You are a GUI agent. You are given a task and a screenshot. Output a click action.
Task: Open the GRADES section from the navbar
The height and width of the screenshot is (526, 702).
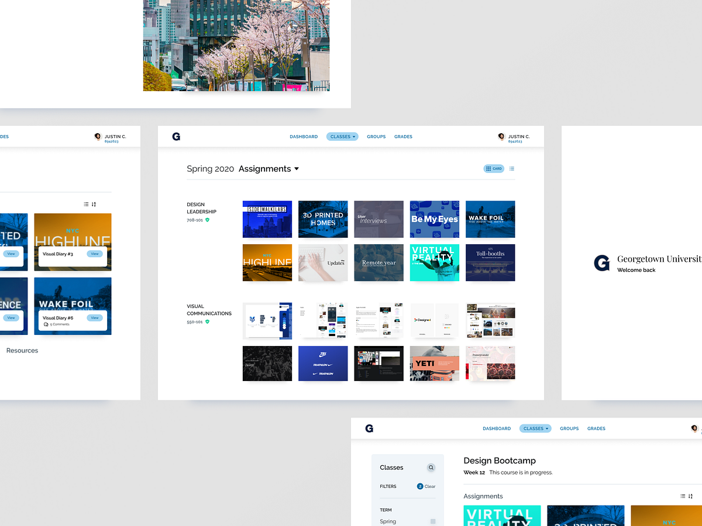403,136
